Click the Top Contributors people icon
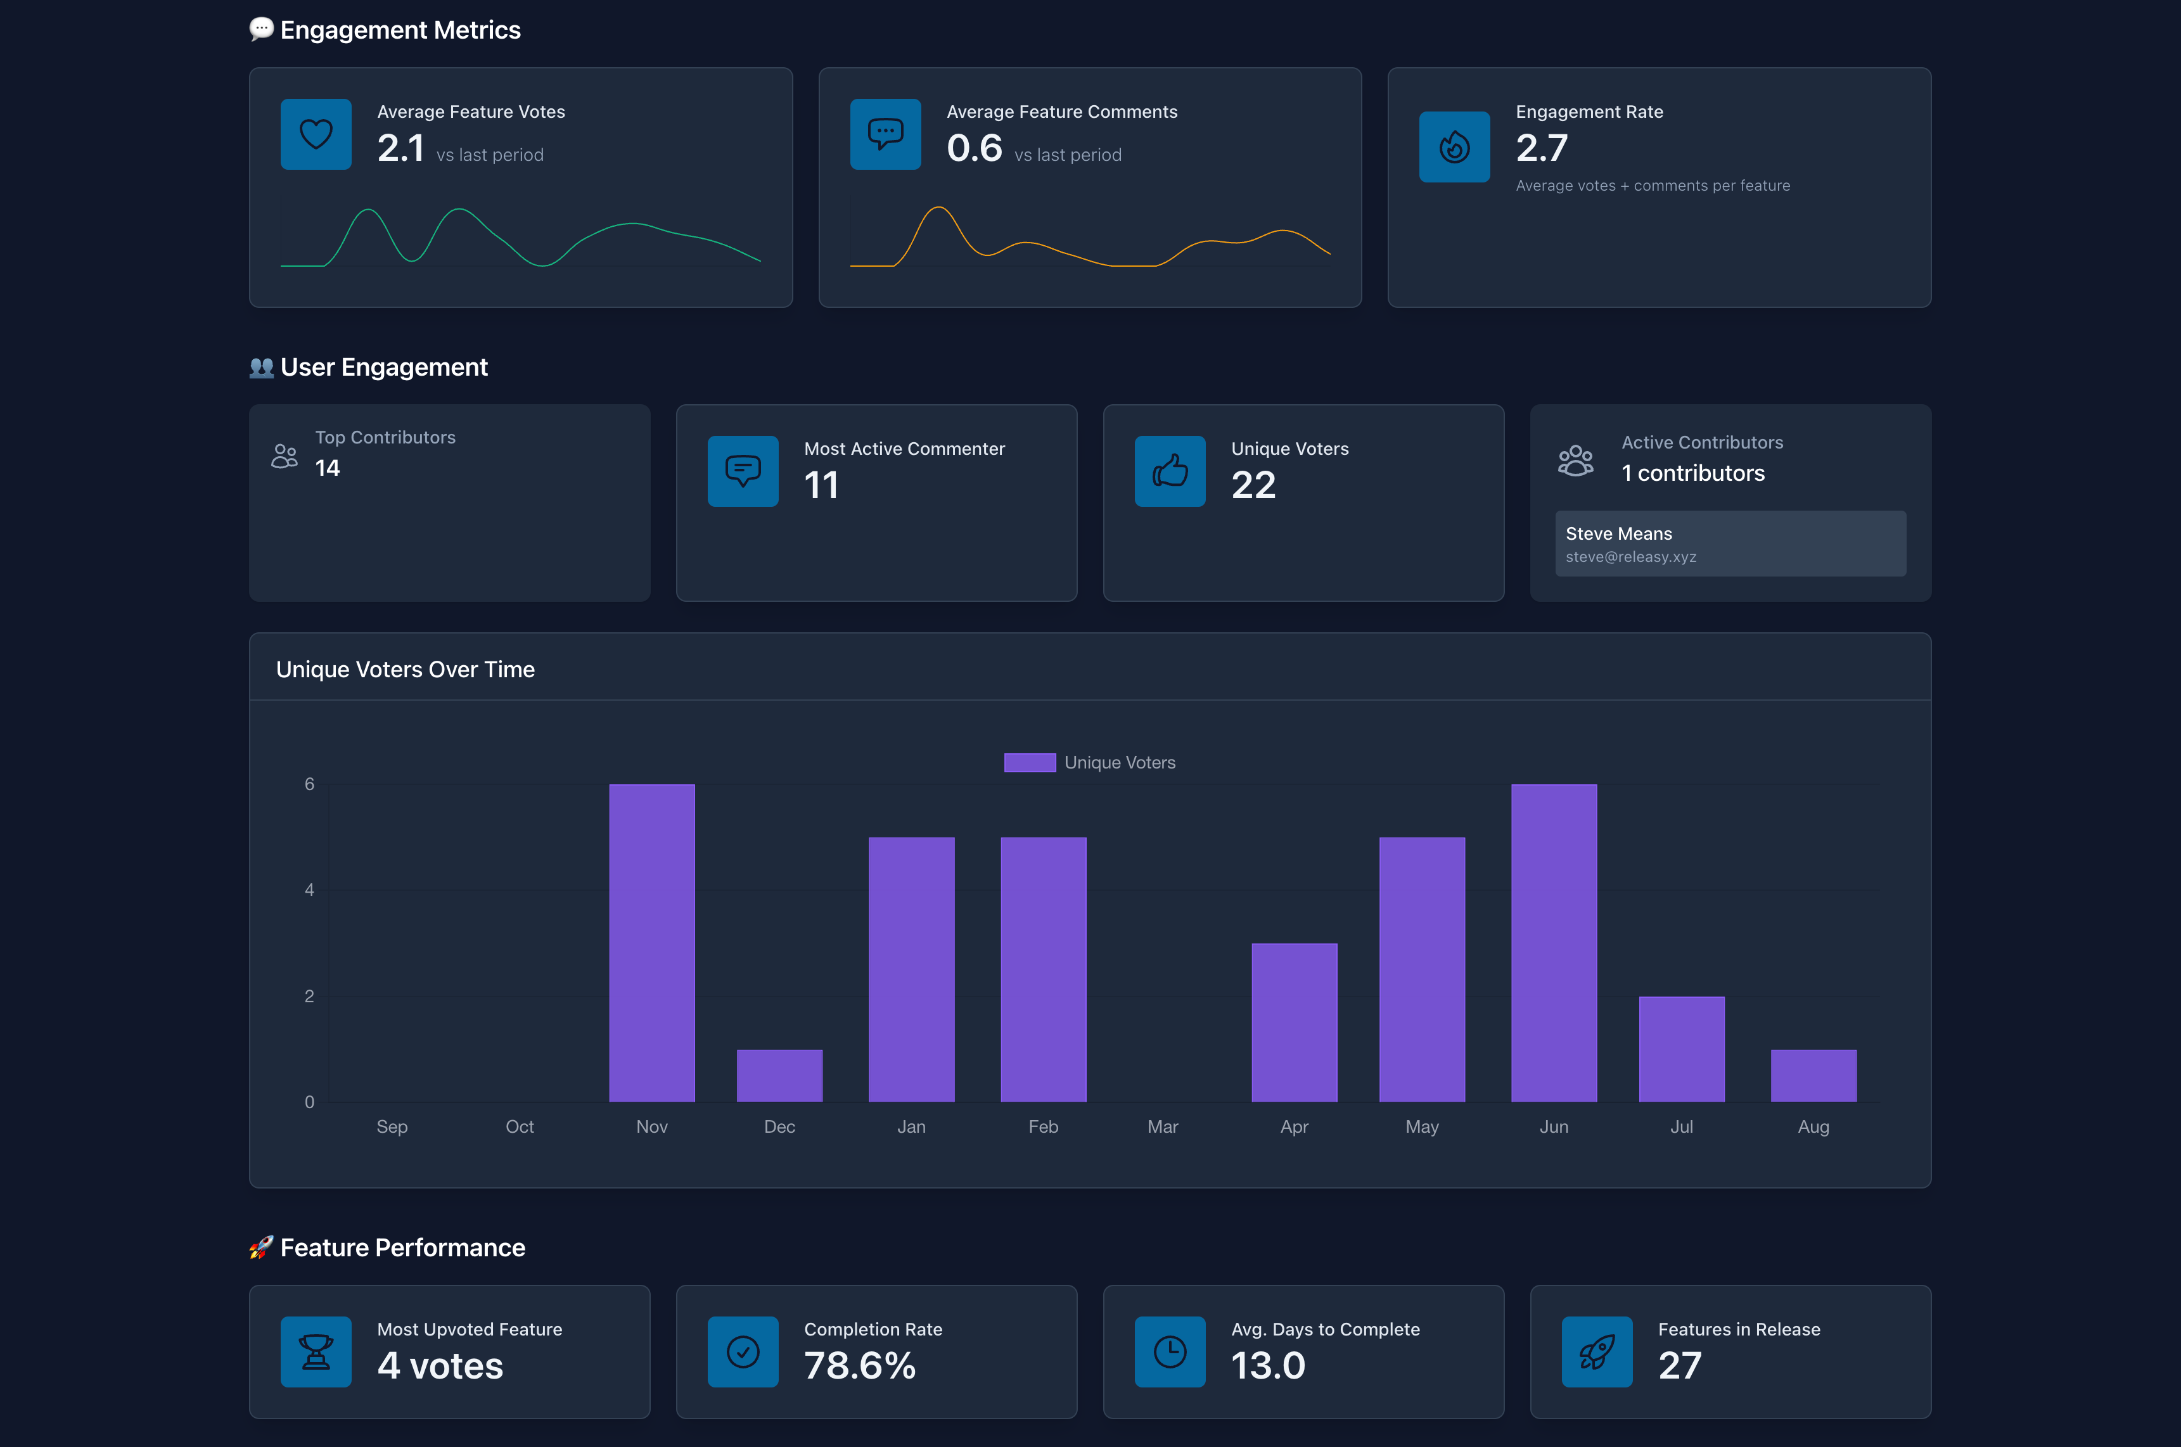Screen dimensions: 2181x1447 coord(285,456)
